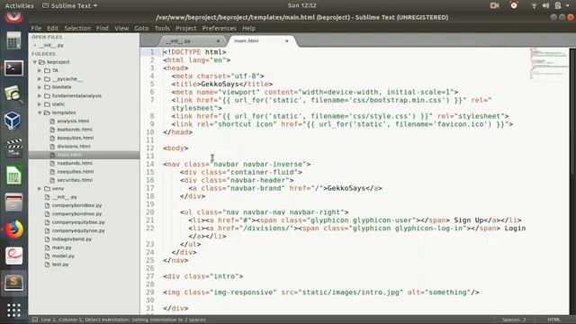576x324 pixels.
Task: Open test.py in sidebar
Action: tap(60, 265)
